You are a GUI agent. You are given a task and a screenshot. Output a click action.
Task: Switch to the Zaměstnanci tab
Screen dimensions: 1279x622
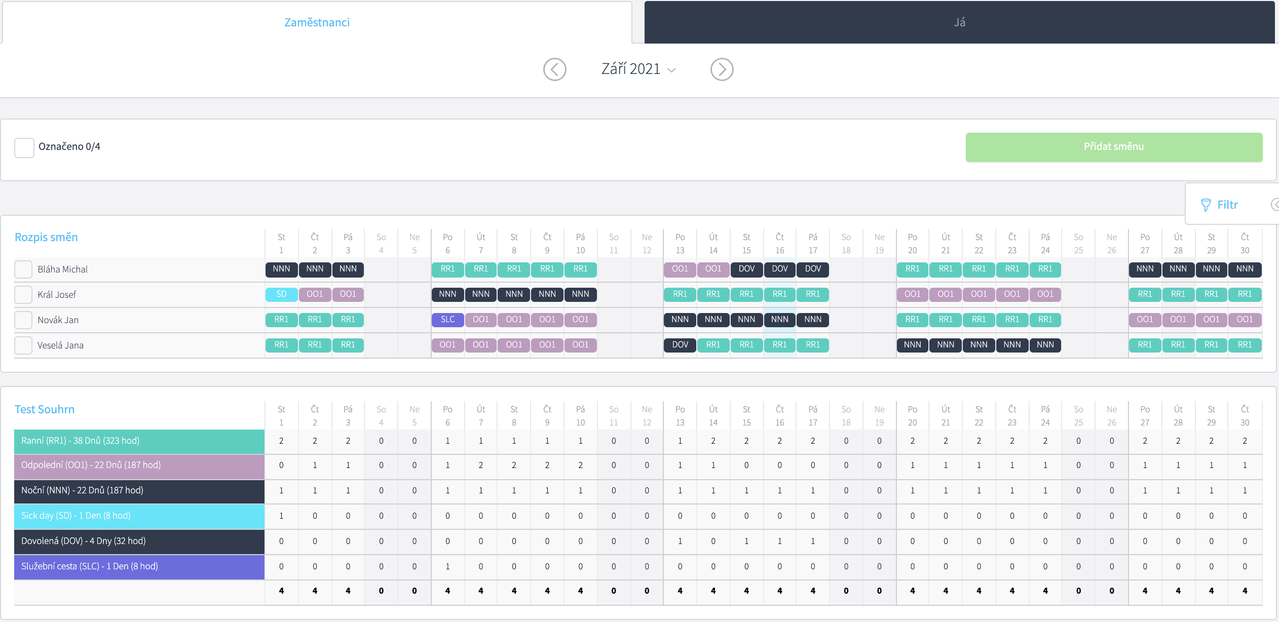click(317, 22)
